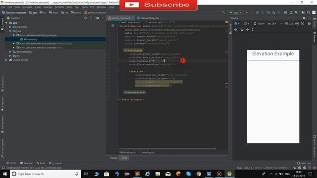Select MainActivity in project tree
Image resolution: width=317 pixels, height=178 pixels.
click(31, 39)
